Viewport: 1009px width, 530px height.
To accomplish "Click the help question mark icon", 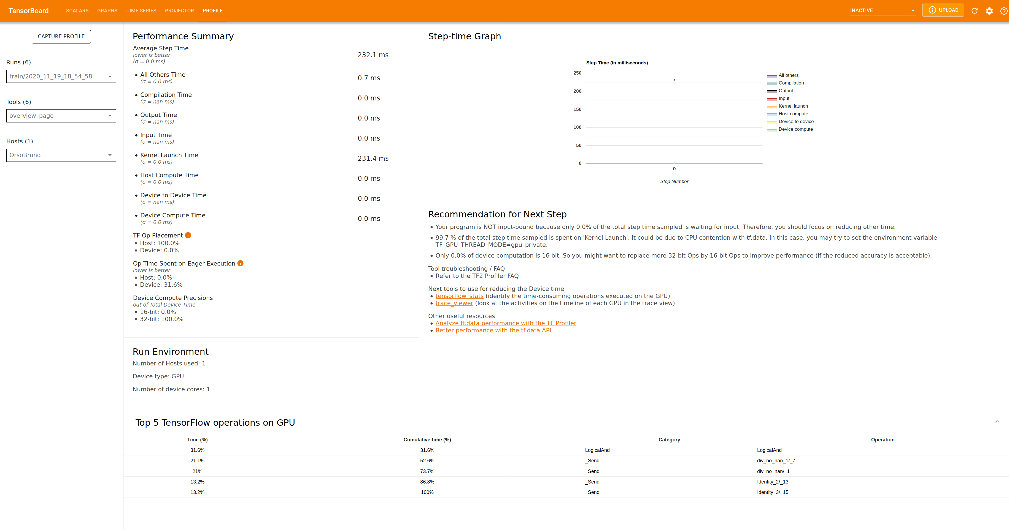I will (1004, 10).
